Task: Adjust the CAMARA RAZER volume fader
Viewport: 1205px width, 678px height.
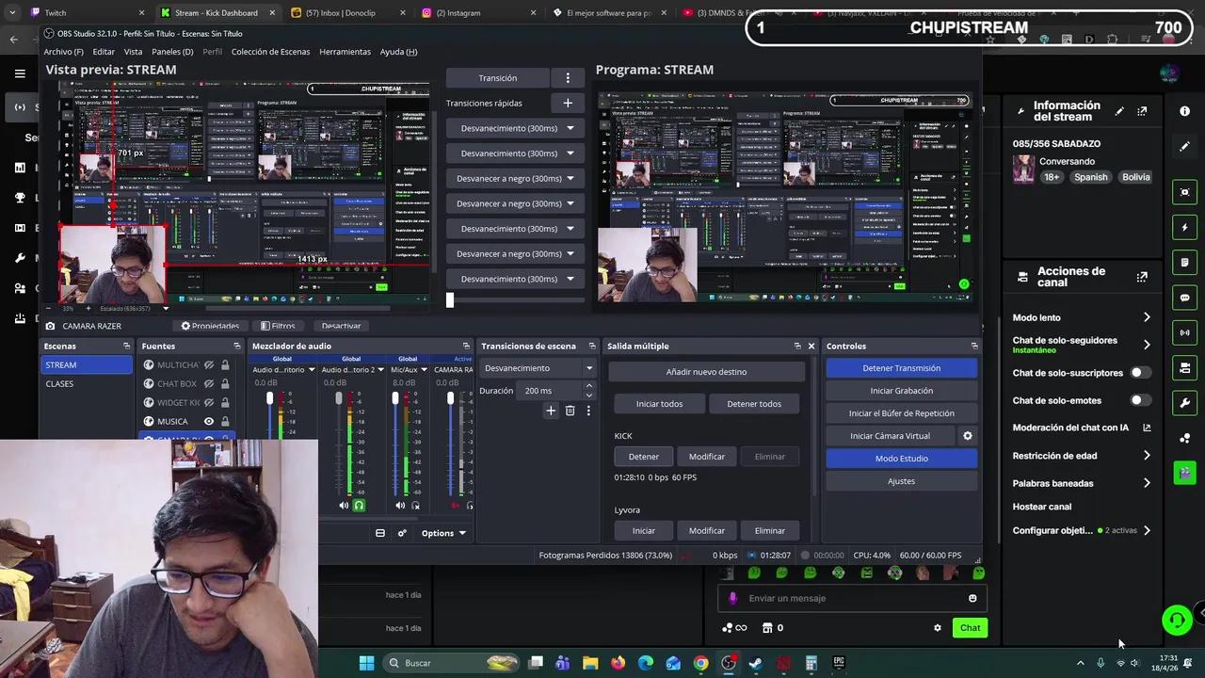Action: [x=450, y=399]
